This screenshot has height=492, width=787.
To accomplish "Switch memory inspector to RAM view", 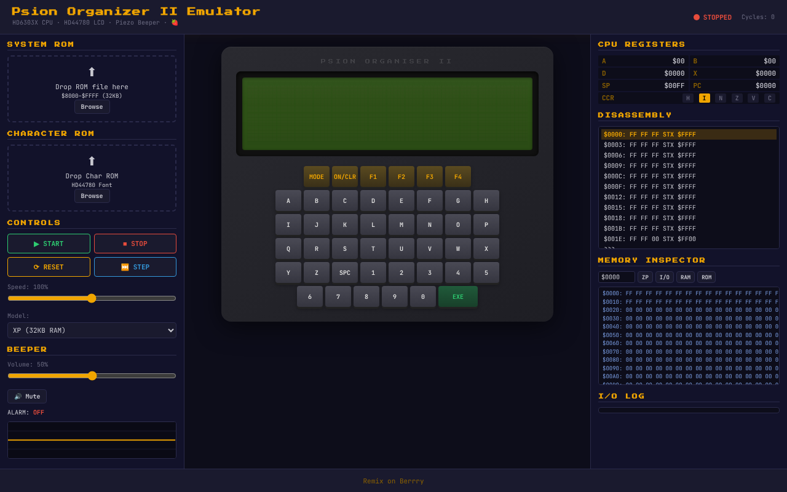I will tap(685, 277).
